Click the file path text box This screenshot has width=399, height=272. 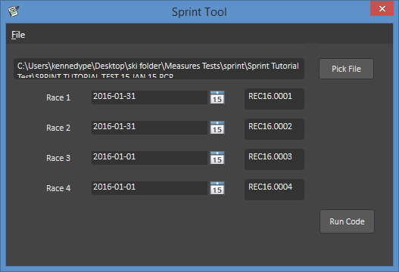[159, 69]
